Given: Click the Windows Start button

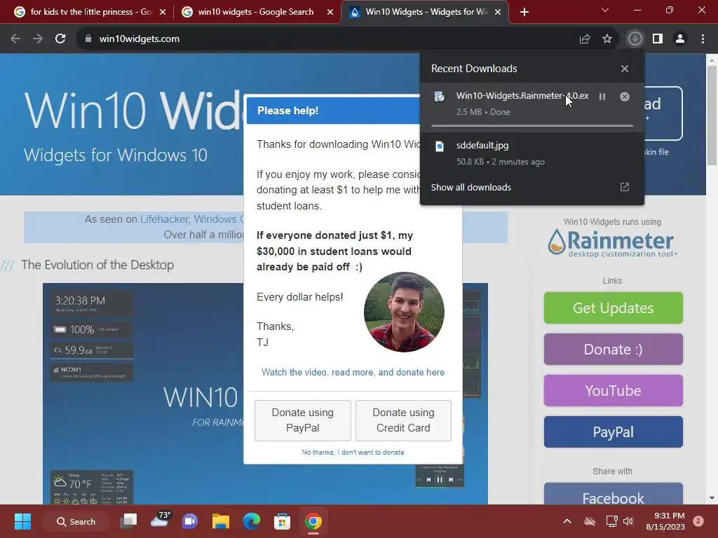Looking at the screenshot, I should tap(22, 521).
